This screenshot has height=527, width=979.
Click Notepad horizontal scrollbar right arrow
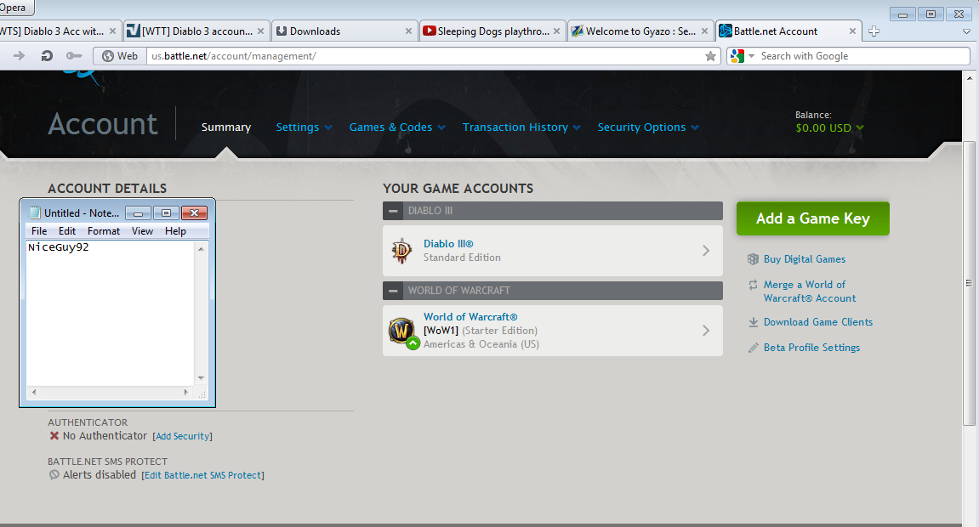pyautogui.click(x=185, y=393)
